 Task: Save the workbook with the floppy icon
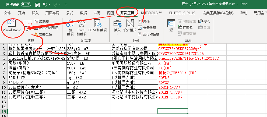tap(37, 4)
